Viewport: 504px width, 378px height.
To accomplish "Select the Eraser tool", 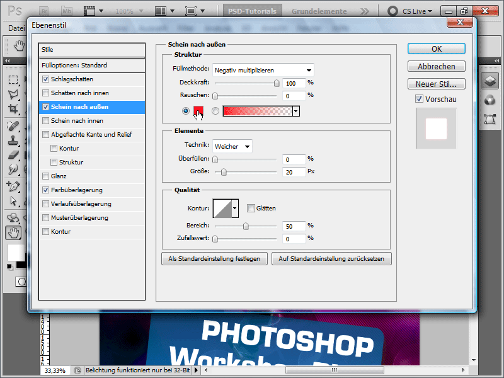I will [x=13, y=155].
